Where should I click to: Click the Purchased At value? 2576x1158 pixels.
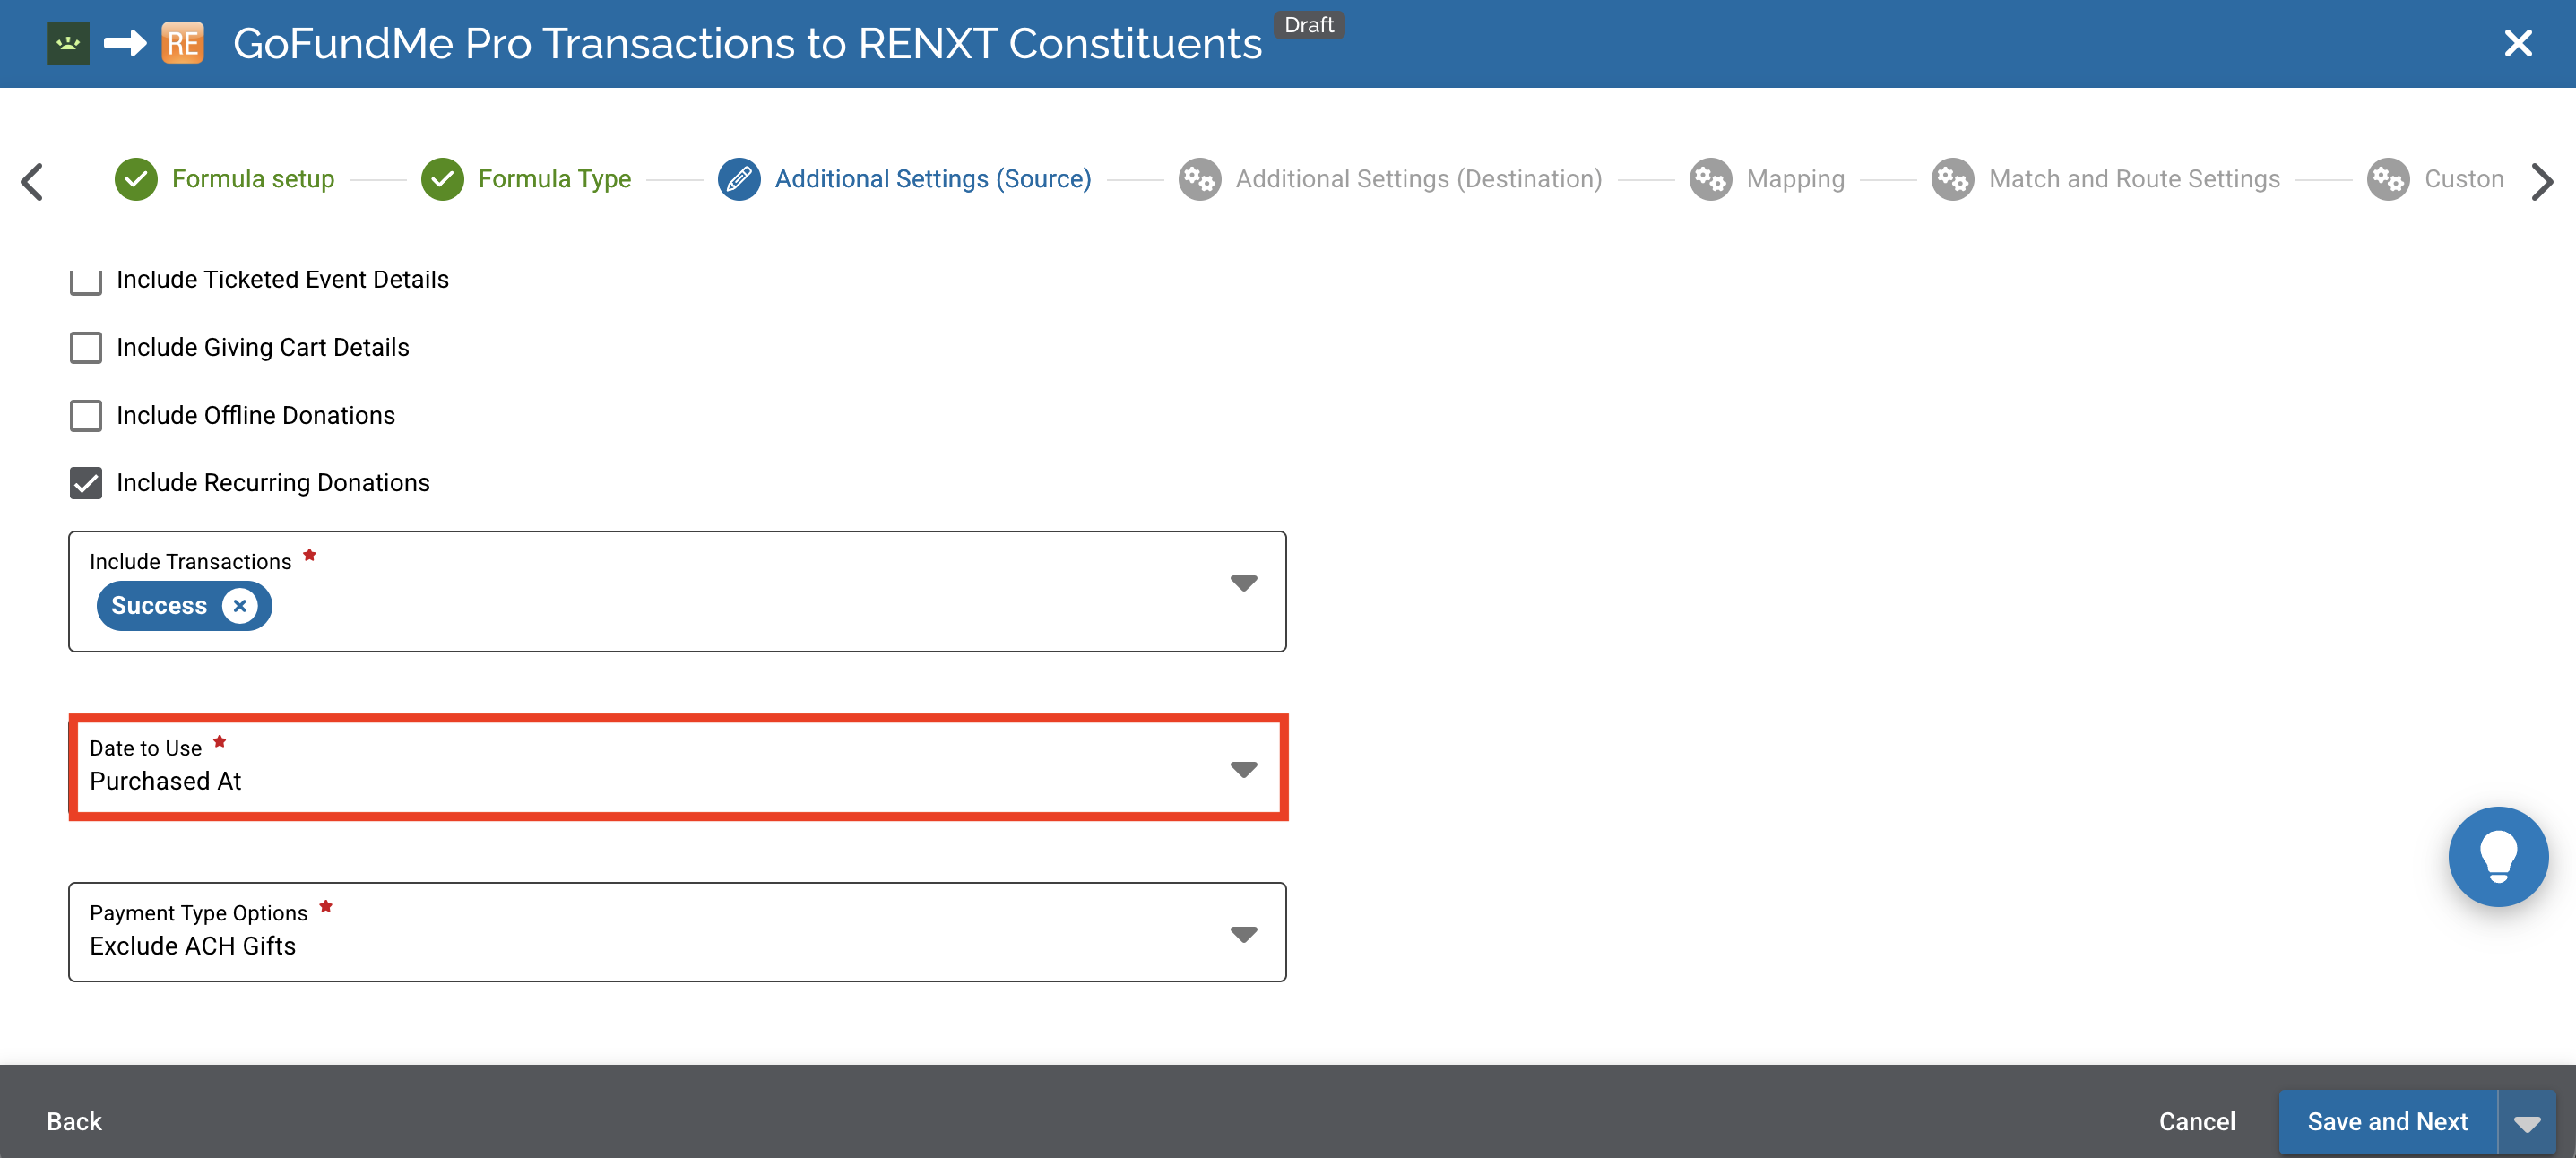(x=166, y=781)
